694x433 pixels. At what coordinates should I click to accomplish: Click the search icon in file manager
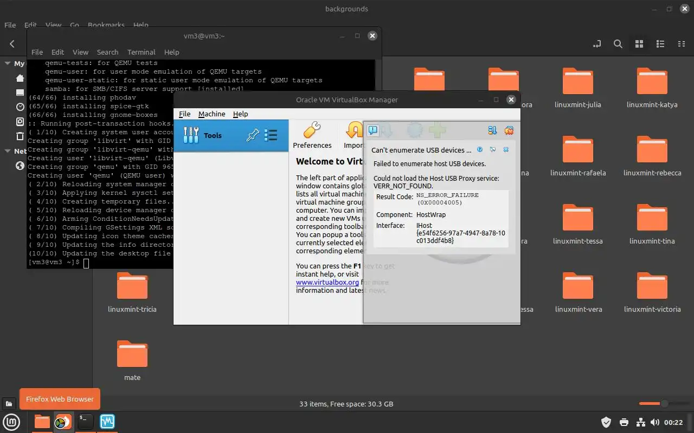point(618,44)
